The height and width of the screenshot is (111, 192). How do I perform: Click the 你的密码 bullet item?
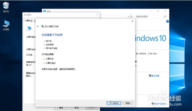[50, 45]
